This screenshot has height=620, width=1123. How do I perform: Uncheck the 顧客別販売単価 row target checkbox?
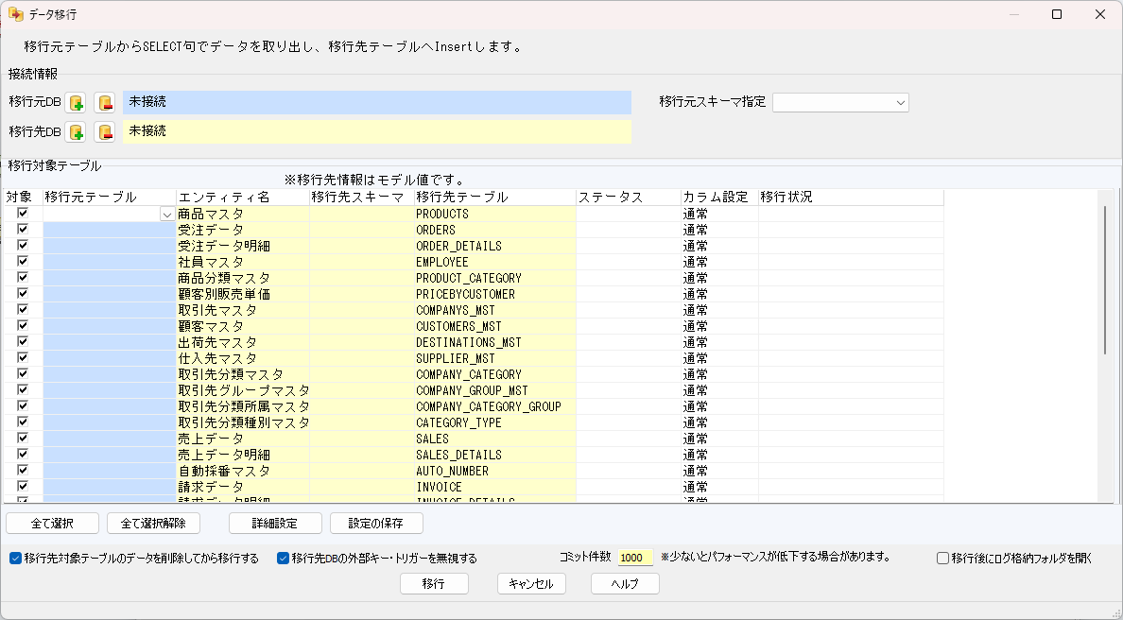23,294
